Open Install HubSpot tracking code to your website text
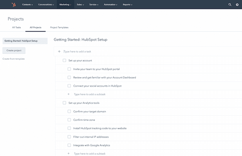This screenshot has height=156, width=242. pos(100,128)
